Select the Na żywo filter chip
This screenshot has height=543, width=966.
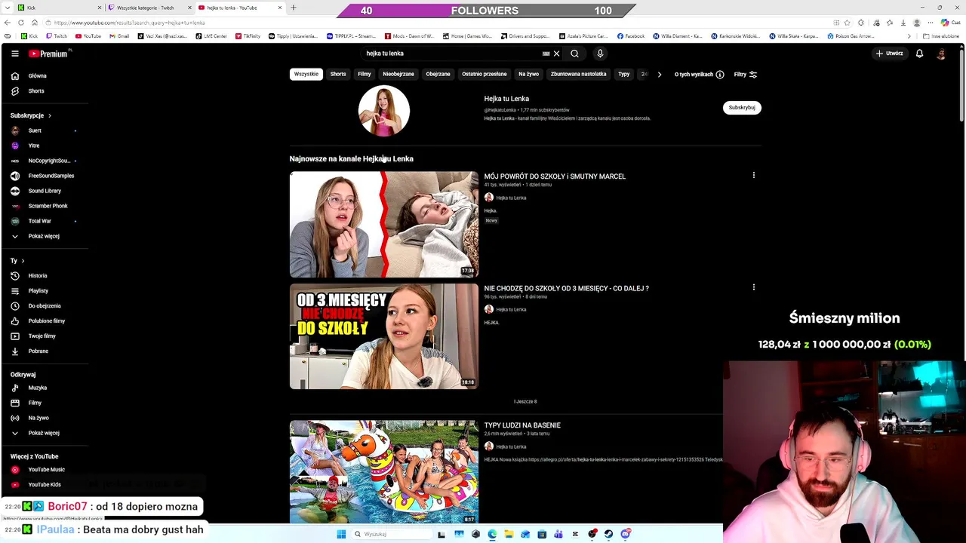528,74
